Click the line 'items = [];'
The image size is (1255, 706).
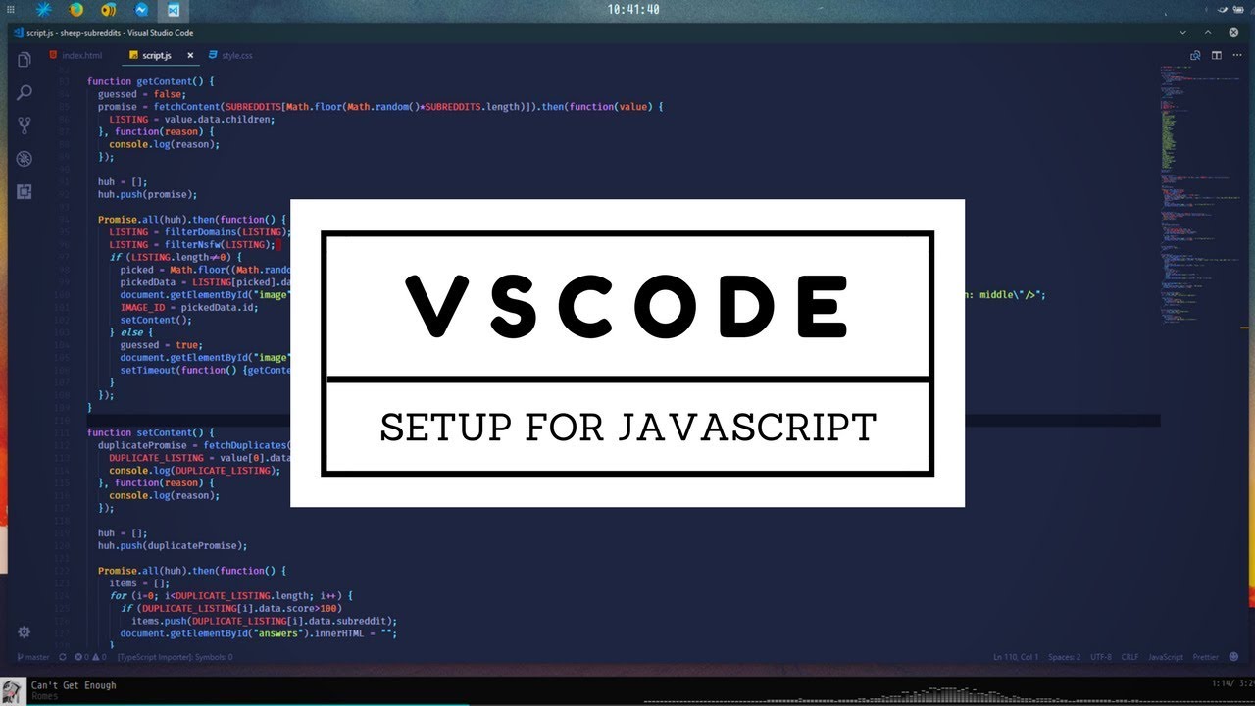[x=139, y=583]
